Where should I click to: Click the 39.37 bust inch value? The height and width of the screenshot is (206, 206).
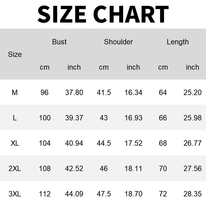click(74, 118)
